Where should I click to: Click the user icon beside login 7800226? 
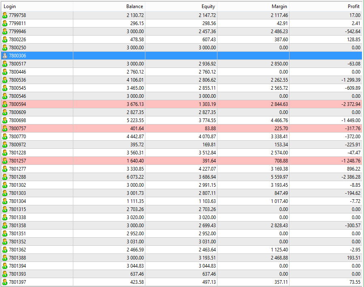[x=5, y=40]
